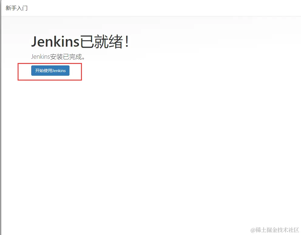Click the 稀土掘金 part of the watermark
301x235 pixels.
point(266,230)
